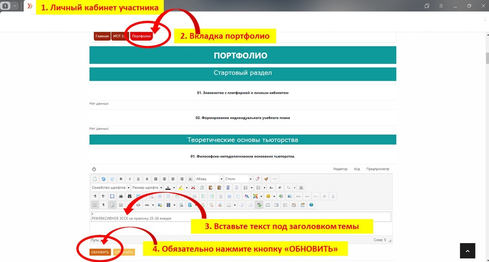This screenshot has width=489, height=262.
Task: Open the text color picker arrow
Action: (x=174, y=188)
